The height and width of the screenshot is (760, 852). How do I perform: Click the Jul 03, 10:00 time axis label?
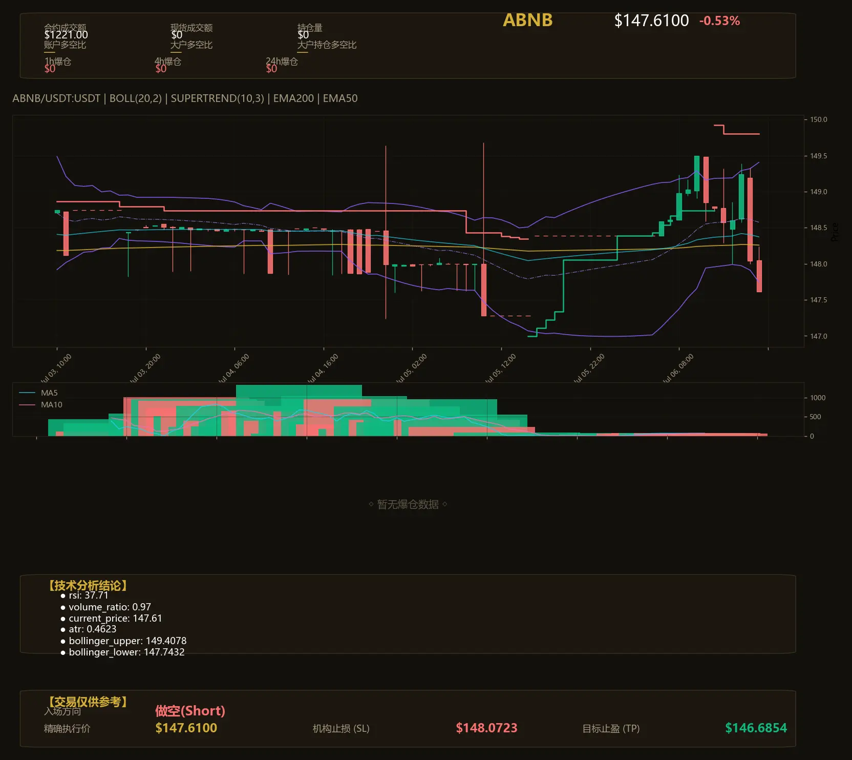(56, 368)
